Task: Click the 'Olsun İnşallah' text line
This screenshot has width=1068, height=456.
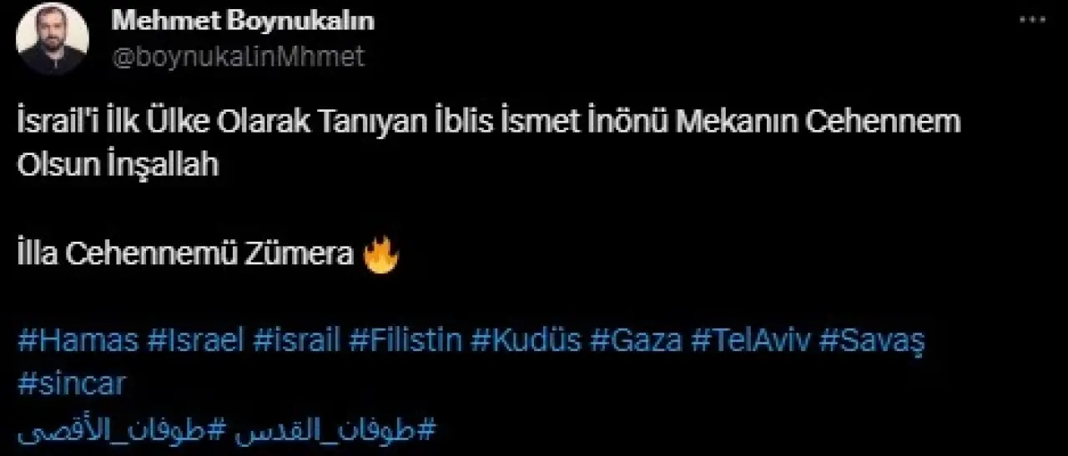Action: (118, 164)
